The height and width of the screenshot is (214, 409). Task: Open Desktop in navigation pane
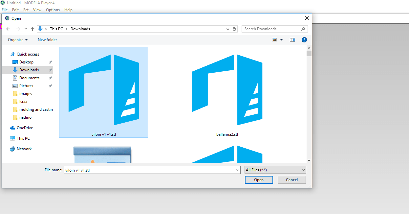(x=26, y=62)
